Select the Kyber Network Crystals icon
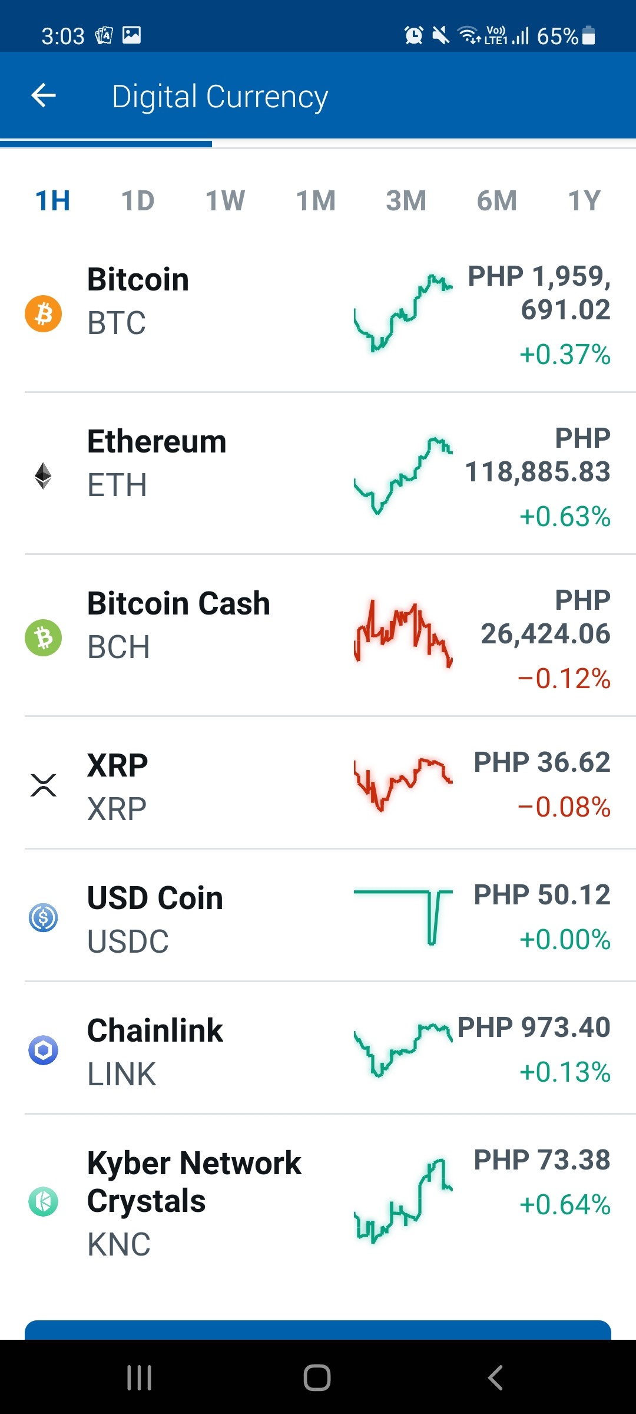The image size is (636, 1414). (x=43, y=1201)
